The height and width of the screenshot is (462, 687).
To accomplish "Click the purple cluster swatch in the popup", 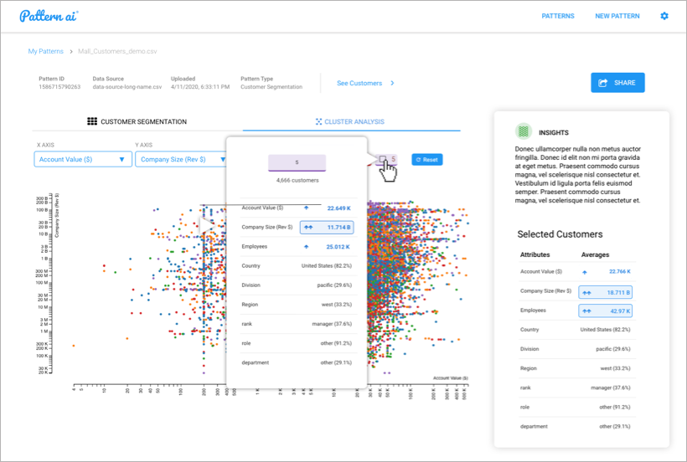I will tap(297, 163).
